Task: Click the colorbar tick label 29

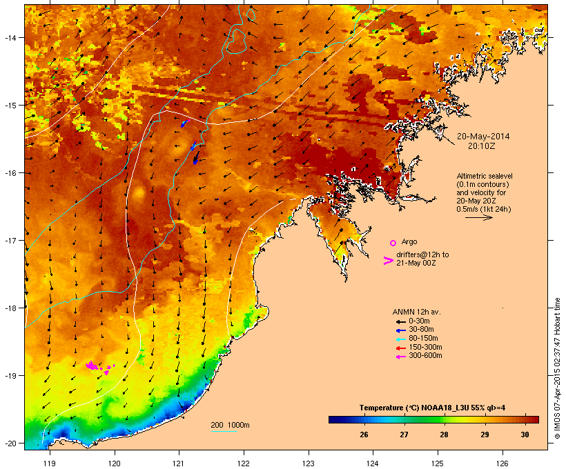Action: (x=485, y=435)
